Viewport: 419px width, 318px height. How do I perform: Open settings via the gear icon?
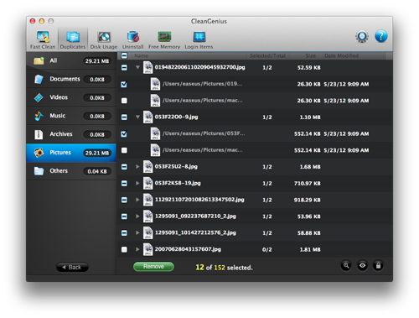point(362,36)
